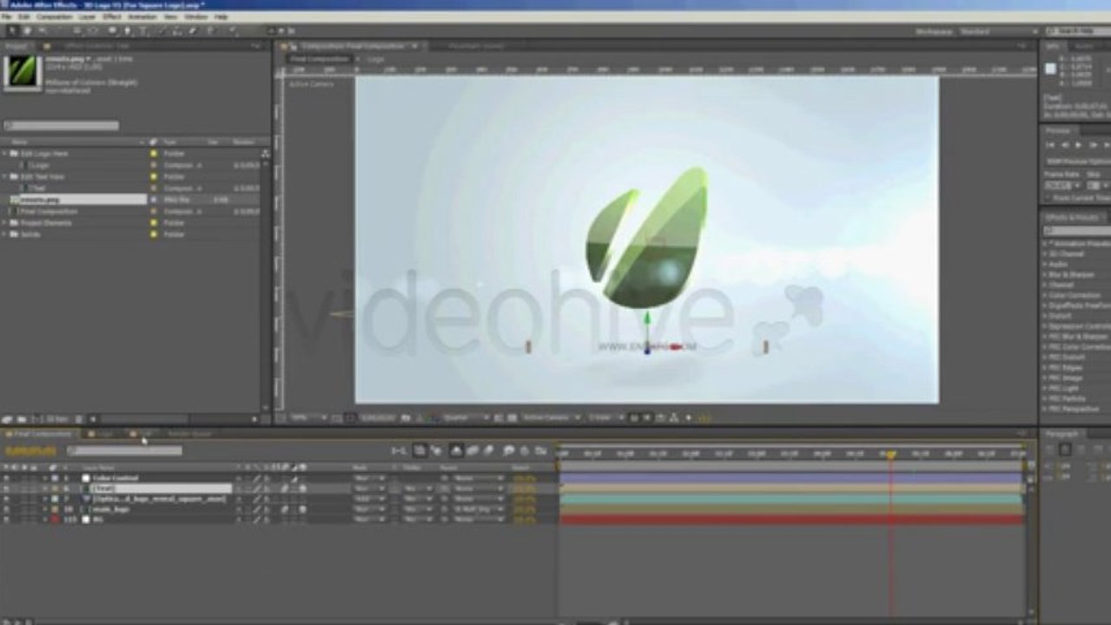Select Final Composition in Project list
Image resolution: width=1111 pixels, height=625 pixels.
pyautogui.click(x=50, y=211)
